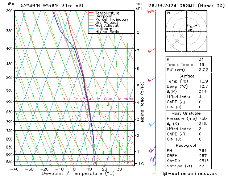Click the Most Unstable section heading
Image resolution: width=228 pixels, height=176 pixels.
click(186, 113)
